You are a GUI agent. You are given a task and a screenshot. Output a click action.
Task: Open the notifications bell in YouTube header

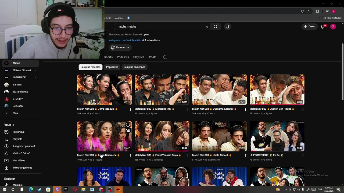click(x=323, y=27)
